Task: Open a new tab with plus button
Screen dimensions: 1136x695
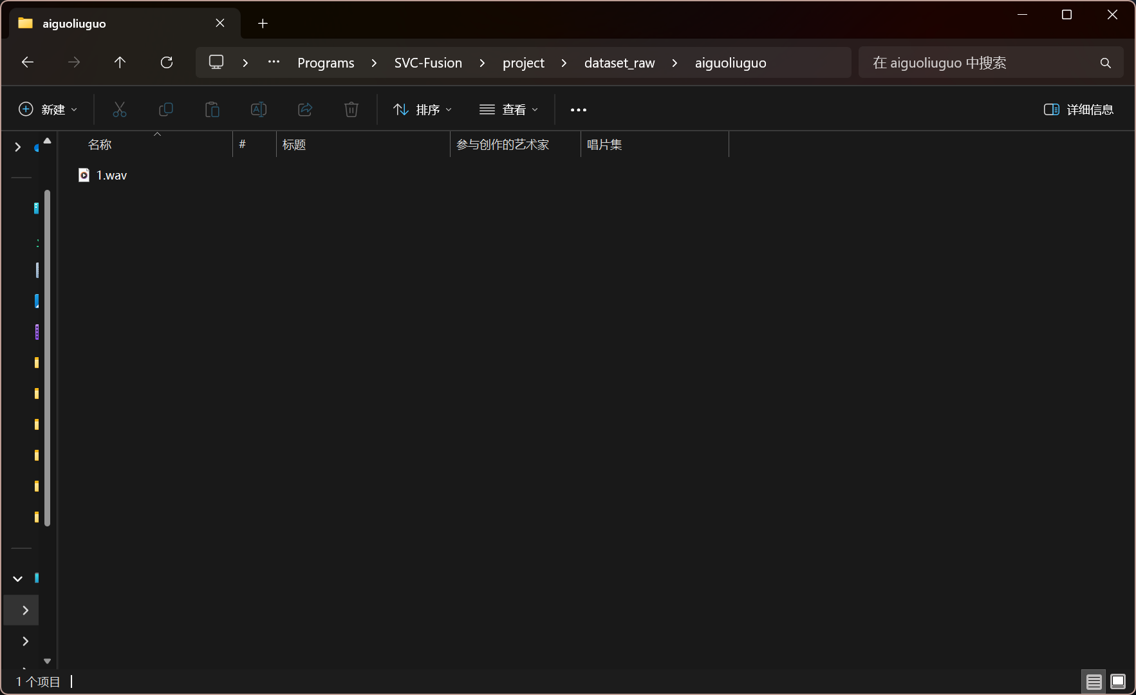Action: click(x=263, y=24)
